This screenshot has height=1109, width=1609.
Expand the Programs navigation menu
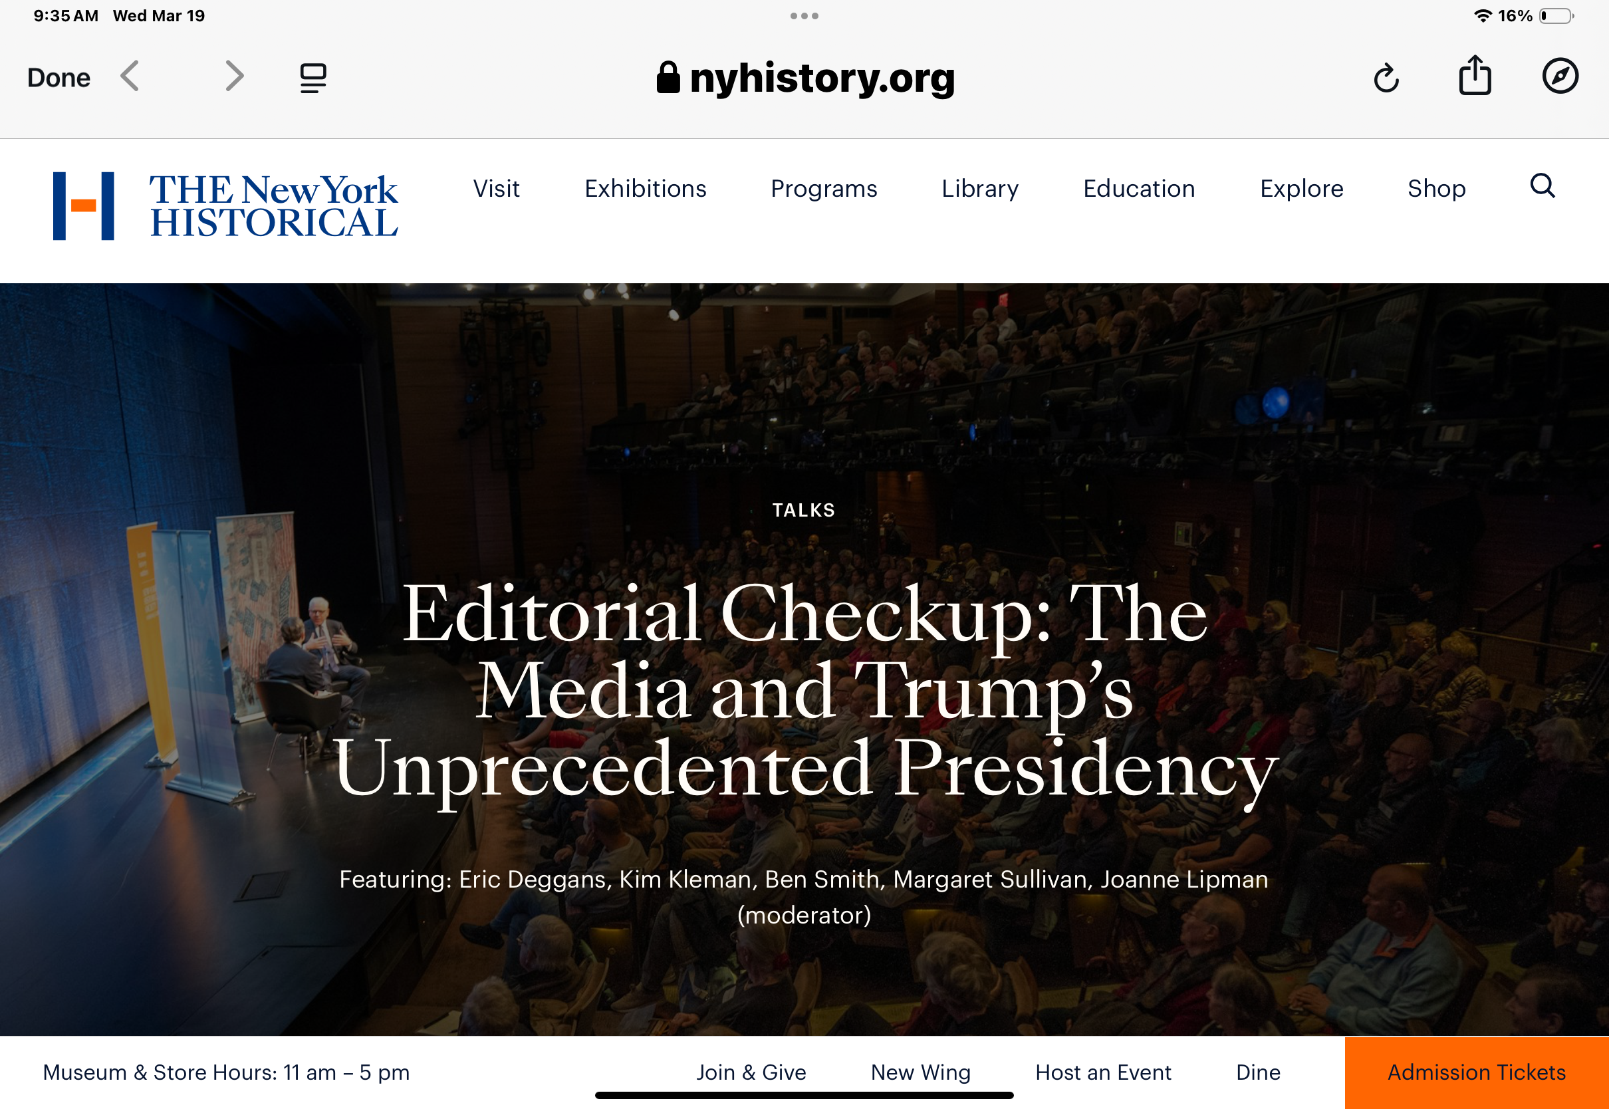pos(824,188)
